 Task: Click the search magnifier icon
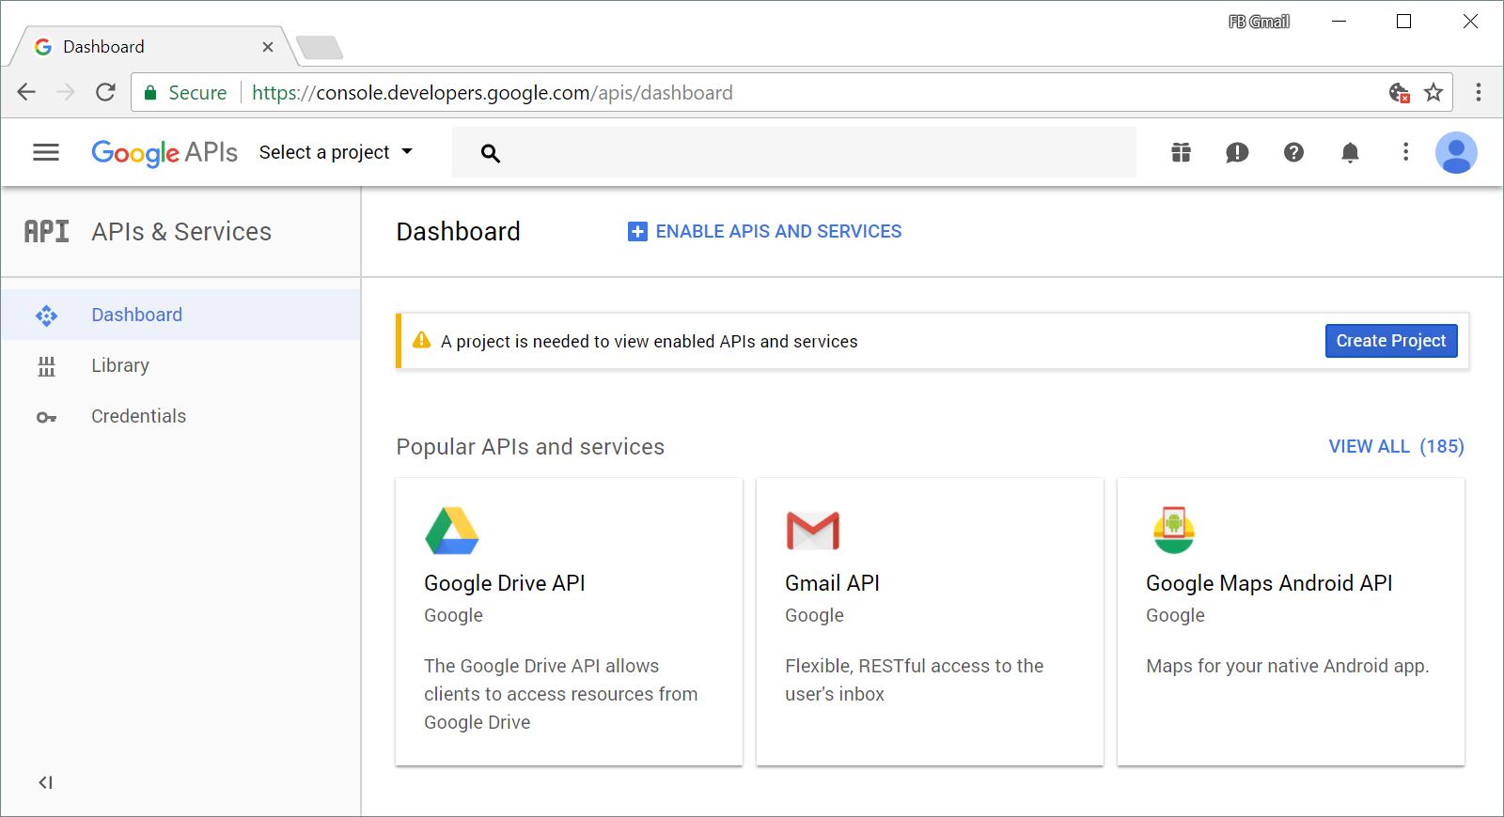tap(490, 153)
